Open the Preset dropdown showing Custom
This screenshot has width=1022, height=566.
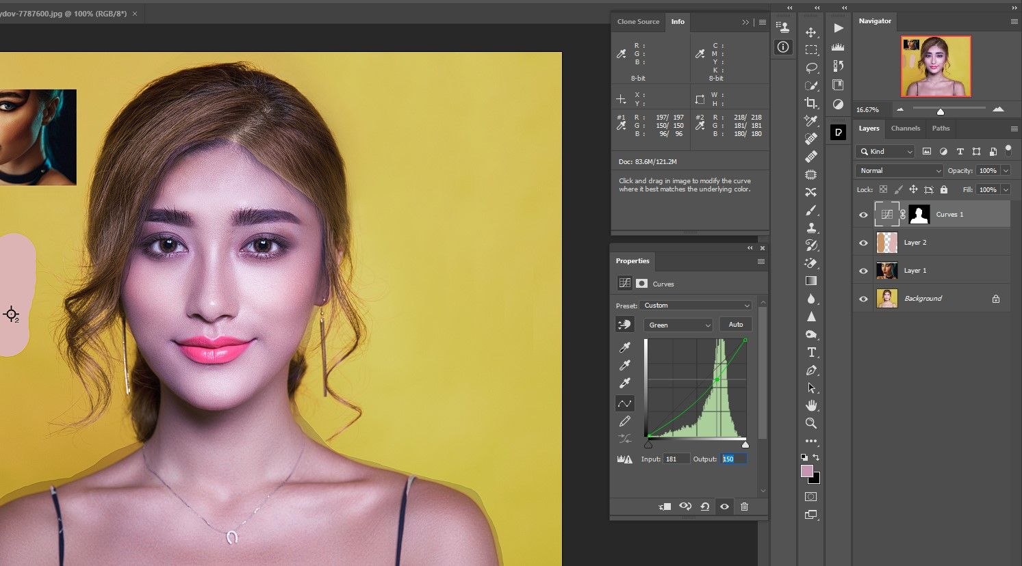(697, 306)
